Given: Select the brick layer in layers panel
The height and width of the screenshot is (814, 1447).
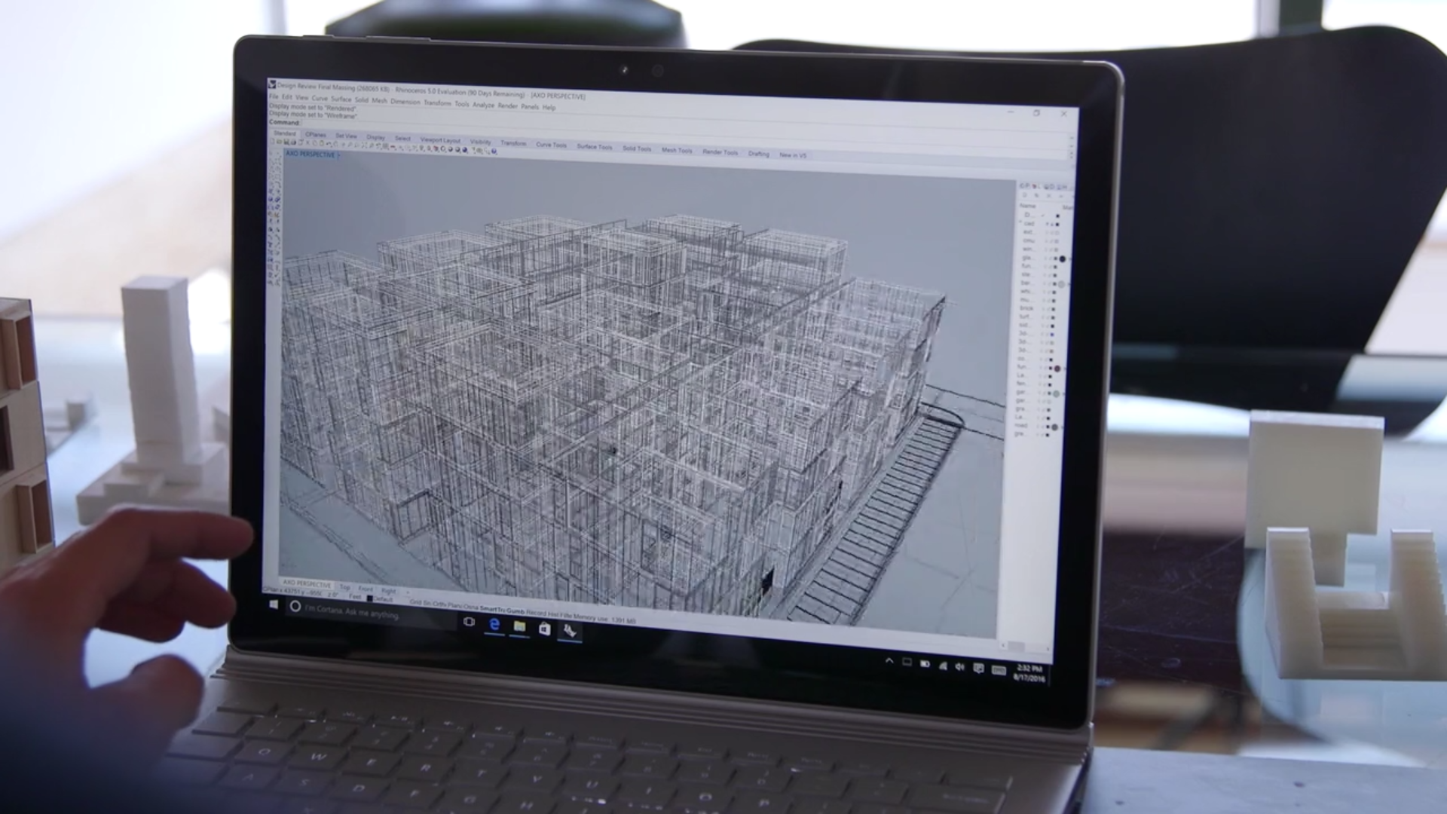Looking at the screenshot, I should (1026, 308).
